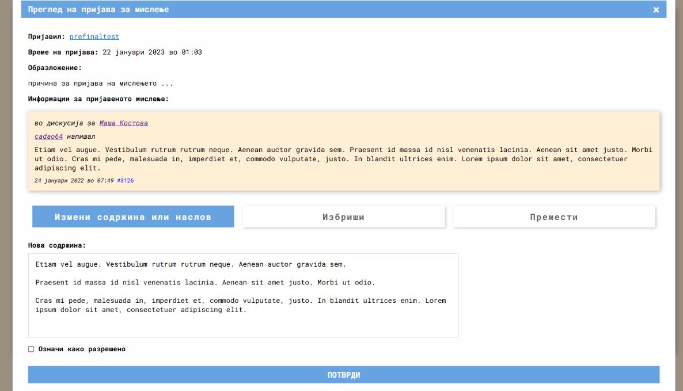Focus the Нова содржина text area

pyautogui.click(x=243, y=295)
